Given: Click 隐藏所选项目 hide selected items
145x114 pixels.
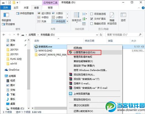Looking at the screenshot, I should click(112, 18).
